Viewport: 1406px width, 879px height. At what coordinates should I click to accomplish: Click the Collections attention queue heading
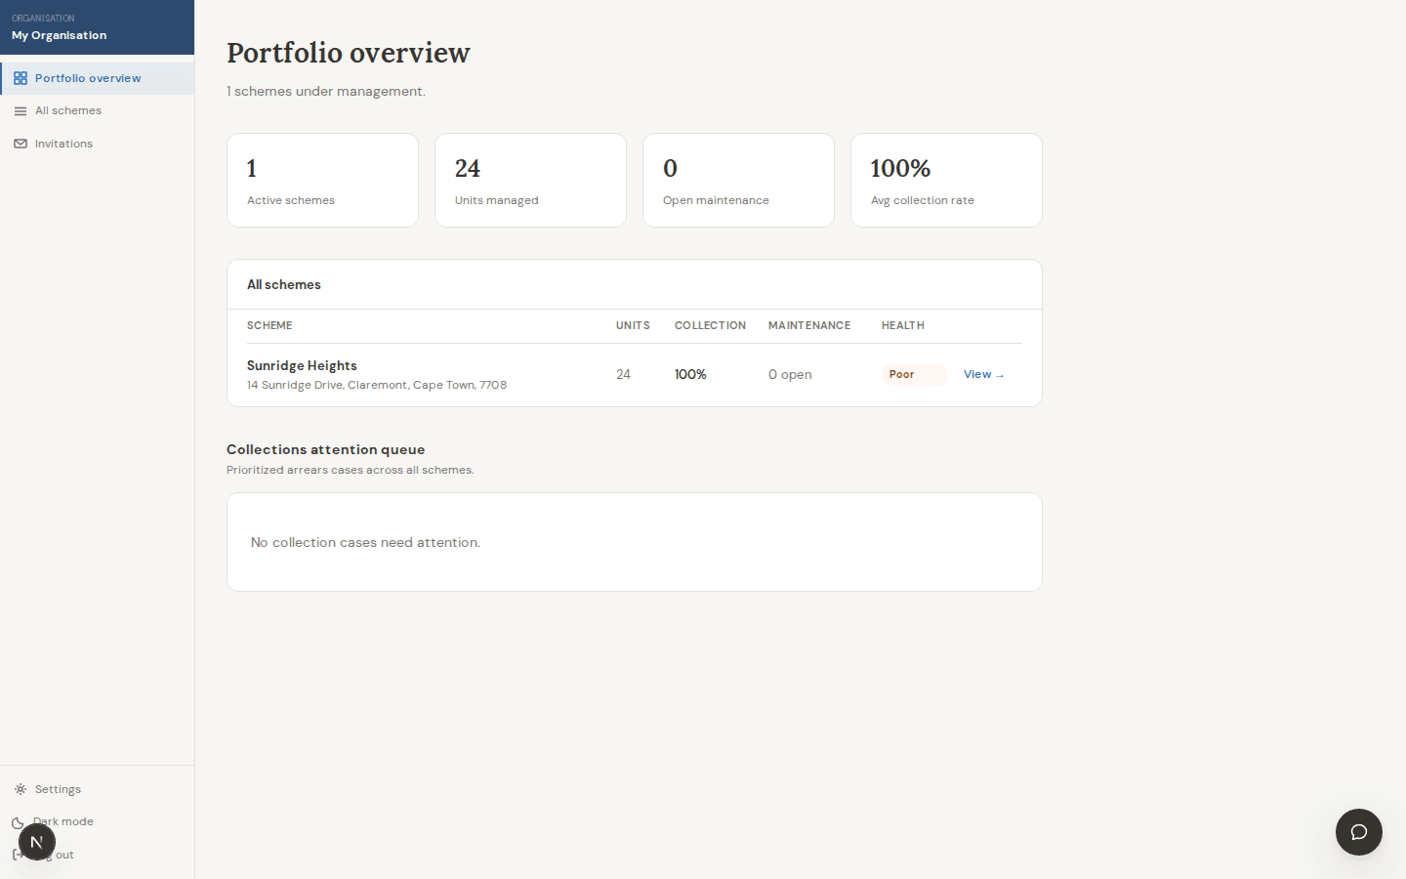(x=326, y=449)
